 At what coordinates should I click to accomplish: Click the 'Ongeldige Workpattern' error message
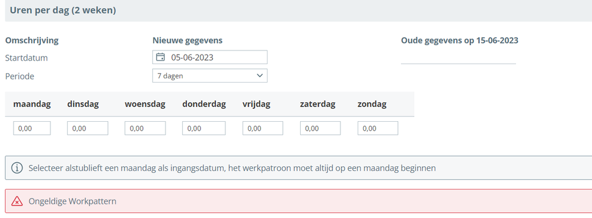tap(72, 201)
